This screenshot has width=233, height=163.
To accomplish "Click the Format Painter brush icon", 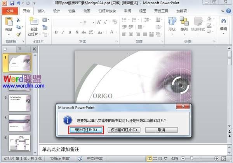I will point(18,35).
